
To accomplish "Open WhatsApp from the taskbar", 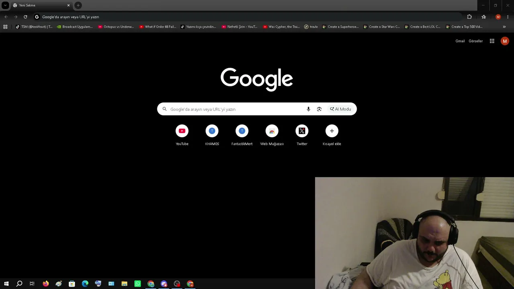I will (138, 284).
